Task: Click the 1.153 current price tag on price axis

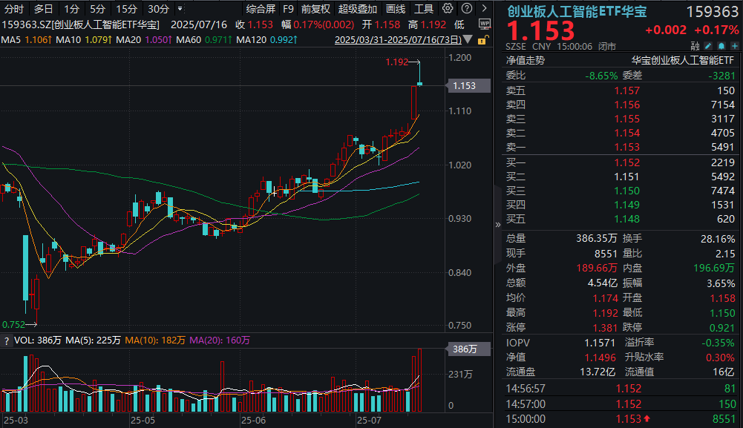Action: click(468, 86)
